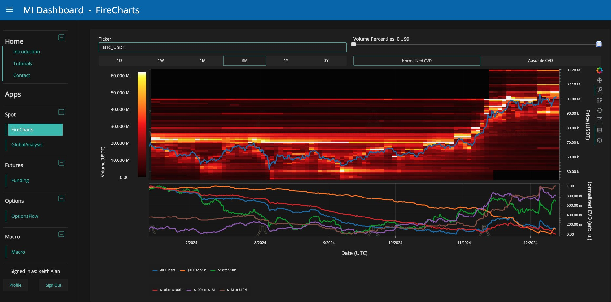Toggle $10k to $100k legend line

(167, 290)
